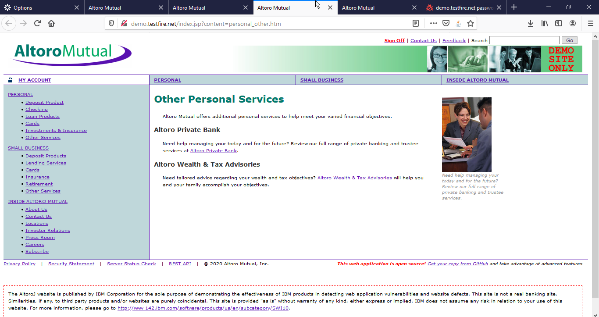Open the Security Statement footer link
Screen dimensions: 599x317
tap(71, 264)
